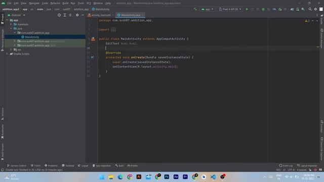
Task: Open the editor tabs more options menu
Action: 317,15
